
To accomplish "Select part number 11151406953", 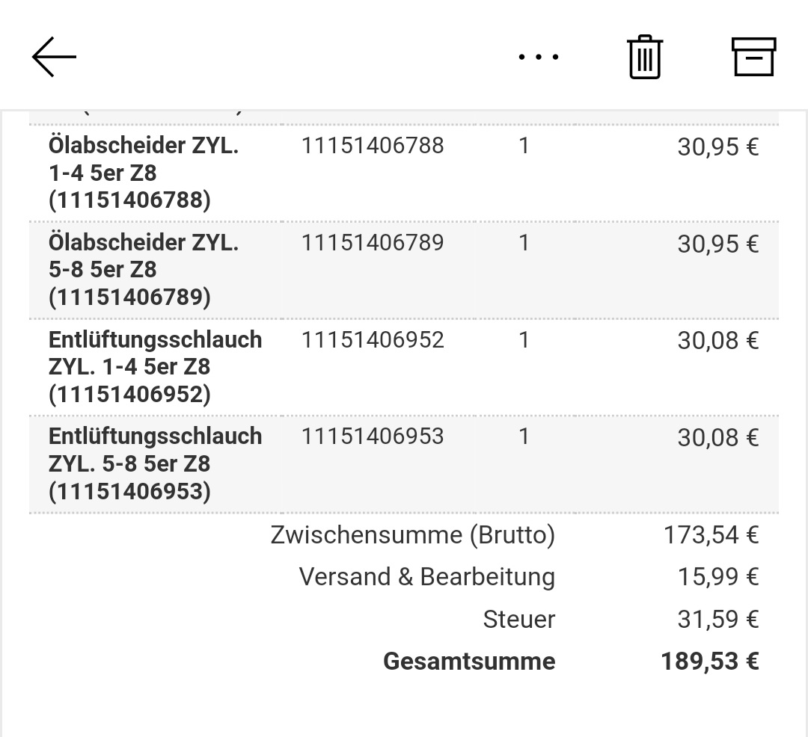I will pyautogui.click(x=372, y=437).
